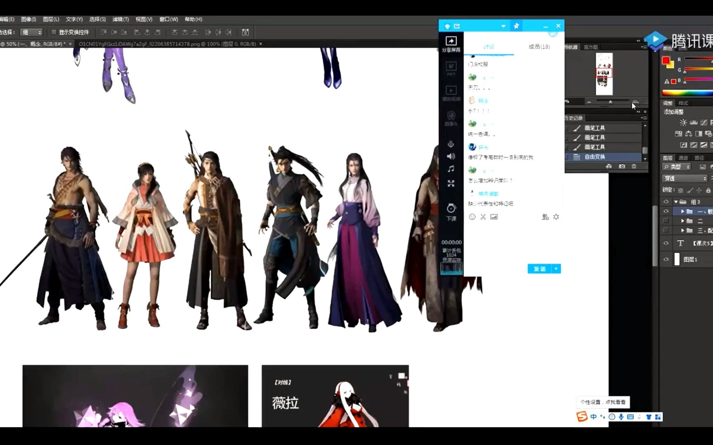Click the color balance adjustment icon
The image size is (713, 445).
688,133
